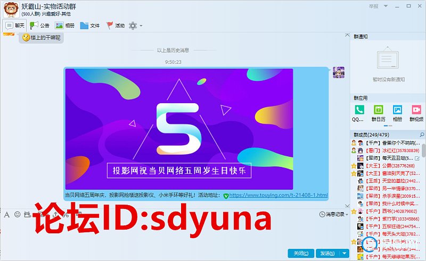The width and height of the screenshot is (426, 261).
Task: Click edit card icon beside 每天丑丑哒
Action: tap(417, 158)
